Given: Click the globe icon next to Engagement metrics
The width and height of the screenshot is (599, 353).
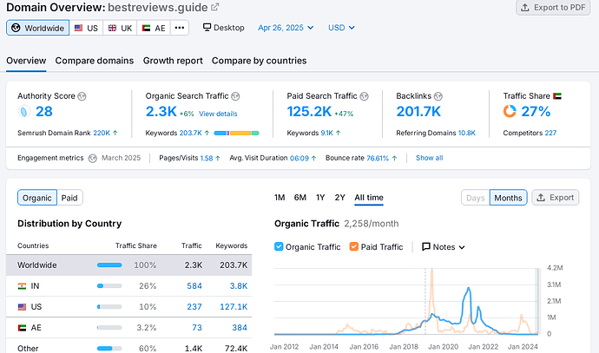Looking at the screenshot, I should (92, 159).
